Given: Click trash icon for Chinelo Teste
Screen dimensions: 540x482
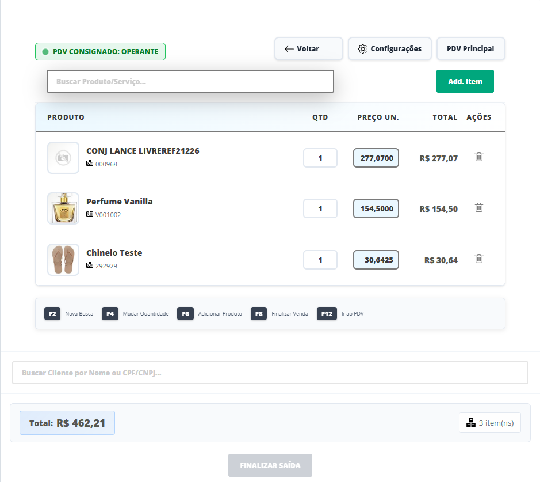Looking at the screenshot, I should coord(478,259).
